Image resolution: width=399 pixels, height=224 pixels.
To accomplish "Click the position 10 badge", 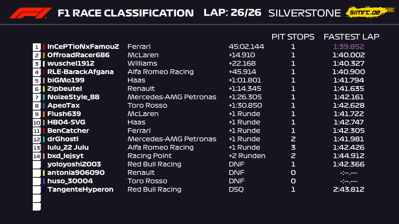I will (x=37, y=123).
